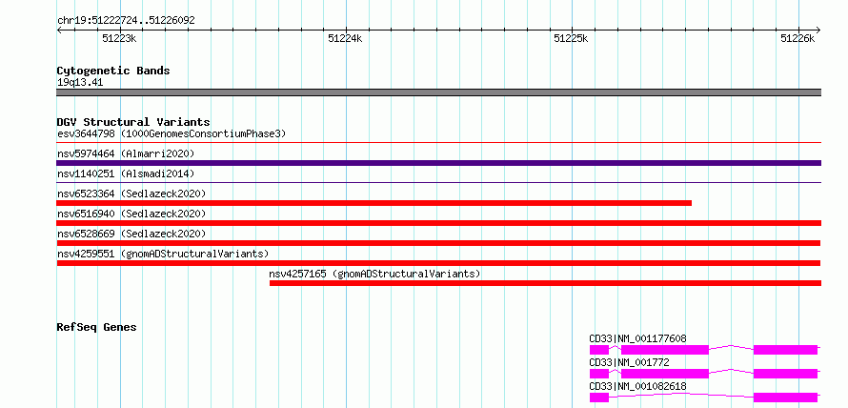
Task: Select the red nsv4259551 variant bar
Action: 438,263
